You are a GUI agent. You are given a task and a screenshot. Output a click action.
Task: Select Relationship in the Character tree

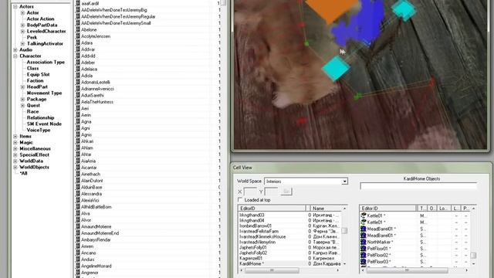(40, 118)
